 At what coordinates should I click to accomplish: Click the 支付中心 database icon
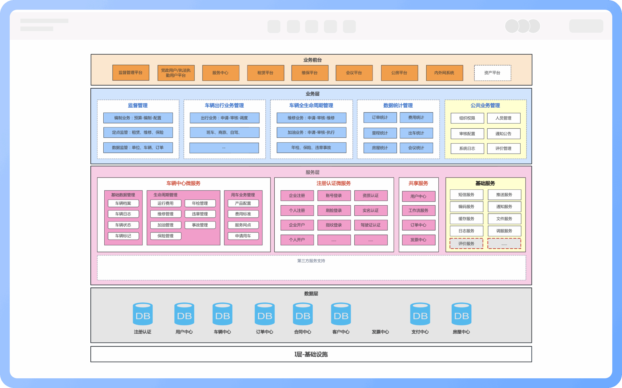tap(420, 314)
